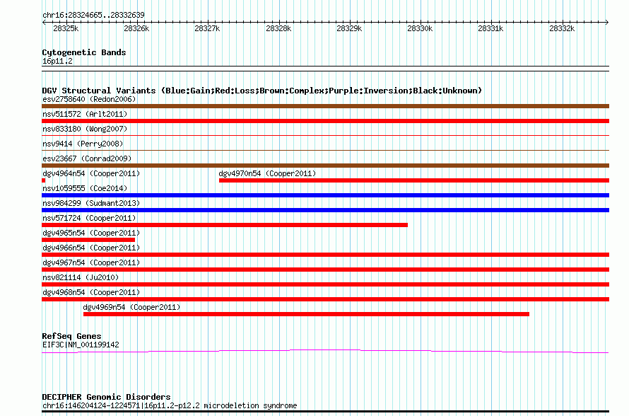The height and width of the screenshot is (416, 629).
Task: Click the blue gain bar under nsv984299
Action: (x=325, y=210)
